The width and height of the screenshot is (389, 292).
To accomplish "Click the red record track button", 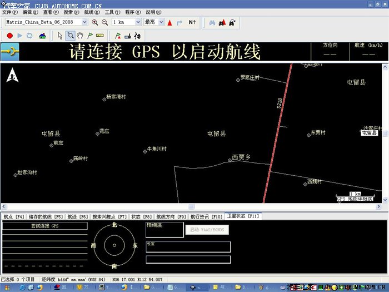I will click(9, 36).
